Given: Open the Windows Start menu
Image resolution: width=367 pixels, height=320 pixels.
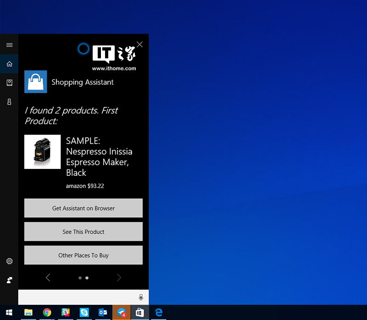Looking at the screenshot, I should click(x=9, y=312).
